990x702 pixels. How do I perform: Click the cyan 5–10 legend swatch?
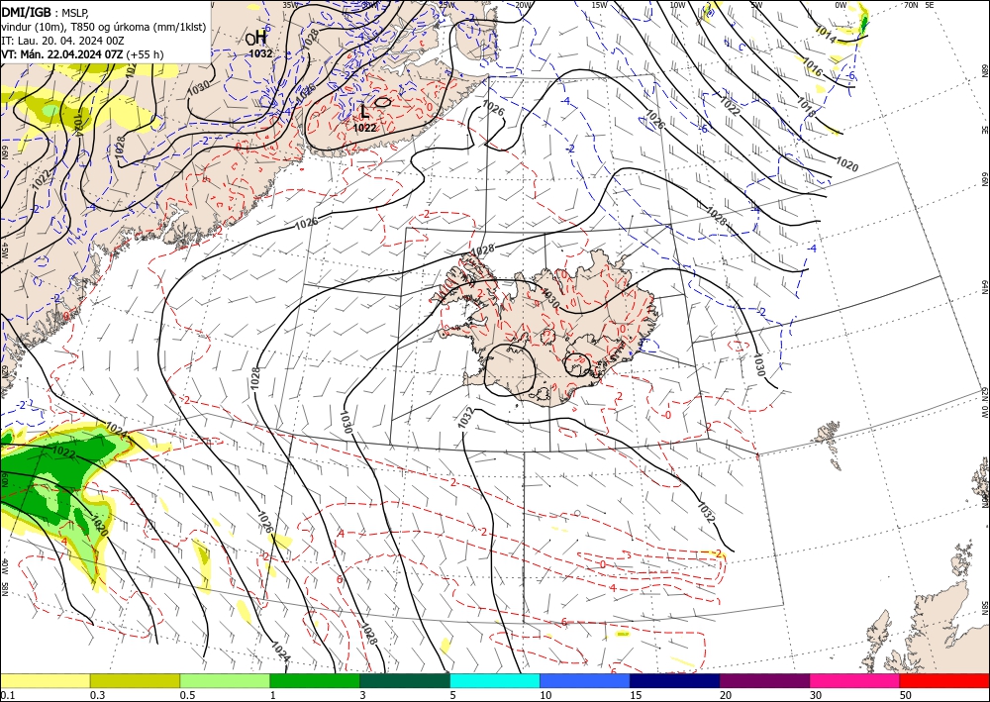[495, 680]
